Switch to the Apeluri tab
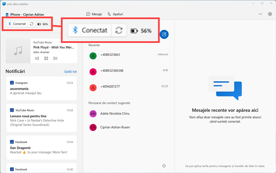The height and width of the screenshot is (173, 276). tap(115, 14)
